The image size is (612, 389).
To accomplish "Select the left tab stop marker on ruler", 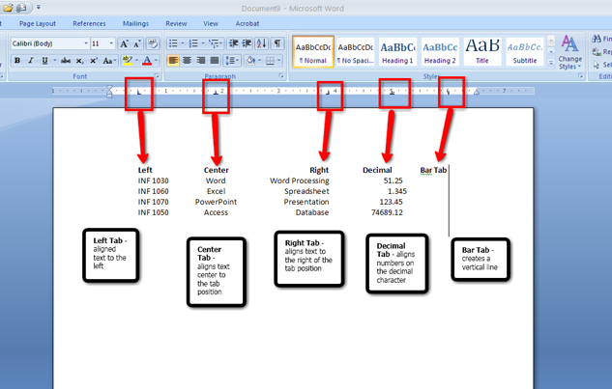I will point(139,93).
